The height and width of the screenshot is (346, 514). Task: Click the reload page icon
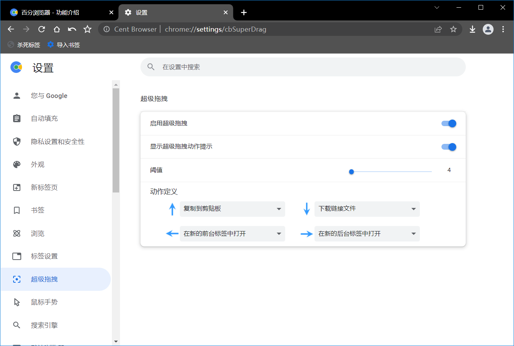point(42,29)
